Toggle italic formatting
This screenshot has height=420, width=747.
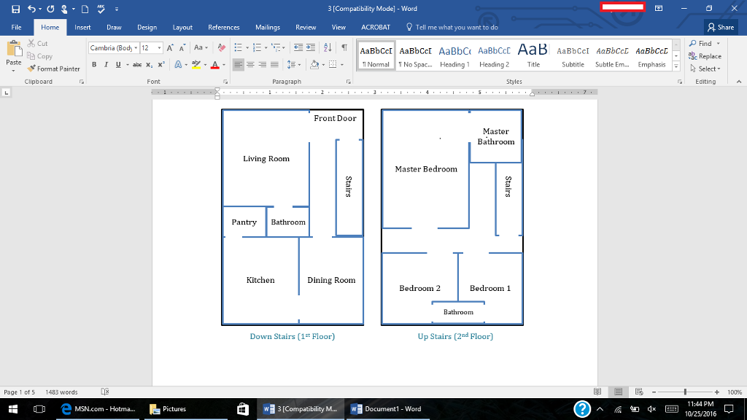tap(106, 64)
